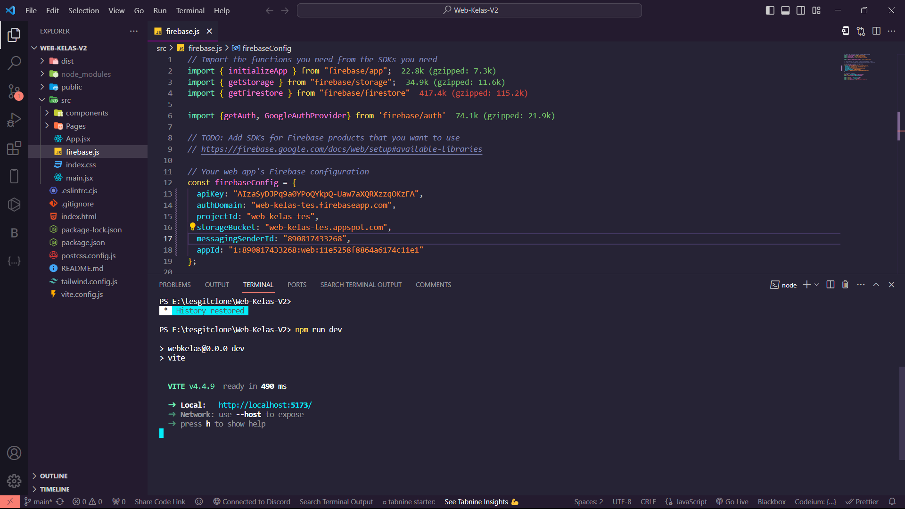Switch to the PROBLEMS tab
Image resolution: width=905 pixels, height=509 pixels.
(174, 285)
